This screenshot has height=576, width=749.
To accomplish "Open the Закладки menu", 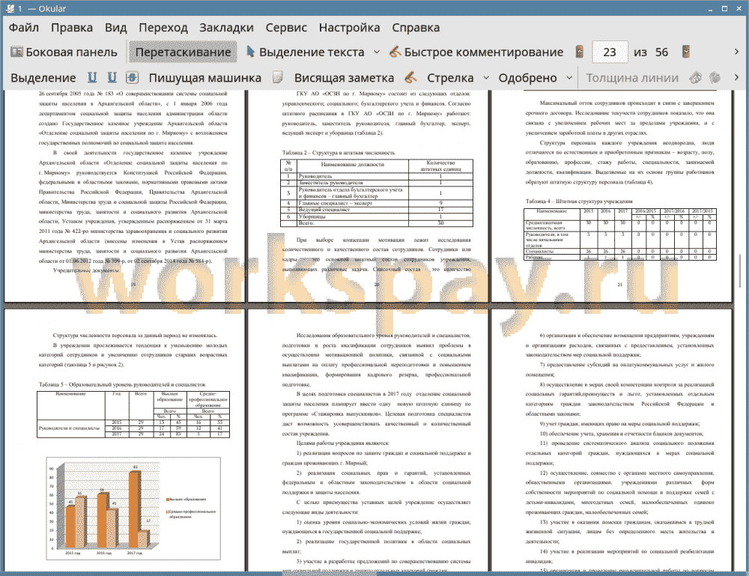I will tap(226, 28).
